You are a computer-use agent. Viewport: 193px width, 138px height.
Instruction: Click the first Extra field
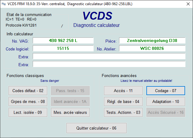pos(109,56)
